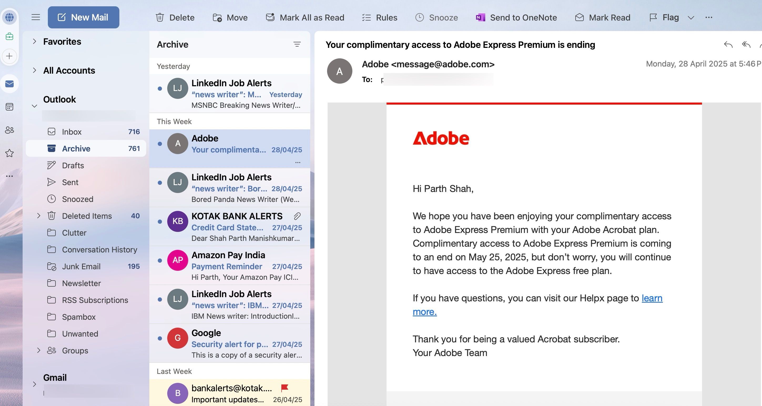Open KOTAK BANK ALERTS Credit Card Statement email

[x=230, y=226]
